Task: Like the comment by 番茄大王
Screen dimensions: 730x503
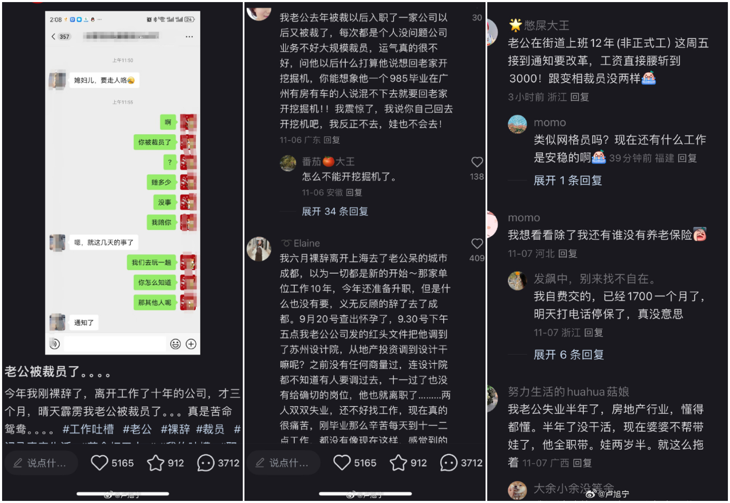Action: click(477, 162)
